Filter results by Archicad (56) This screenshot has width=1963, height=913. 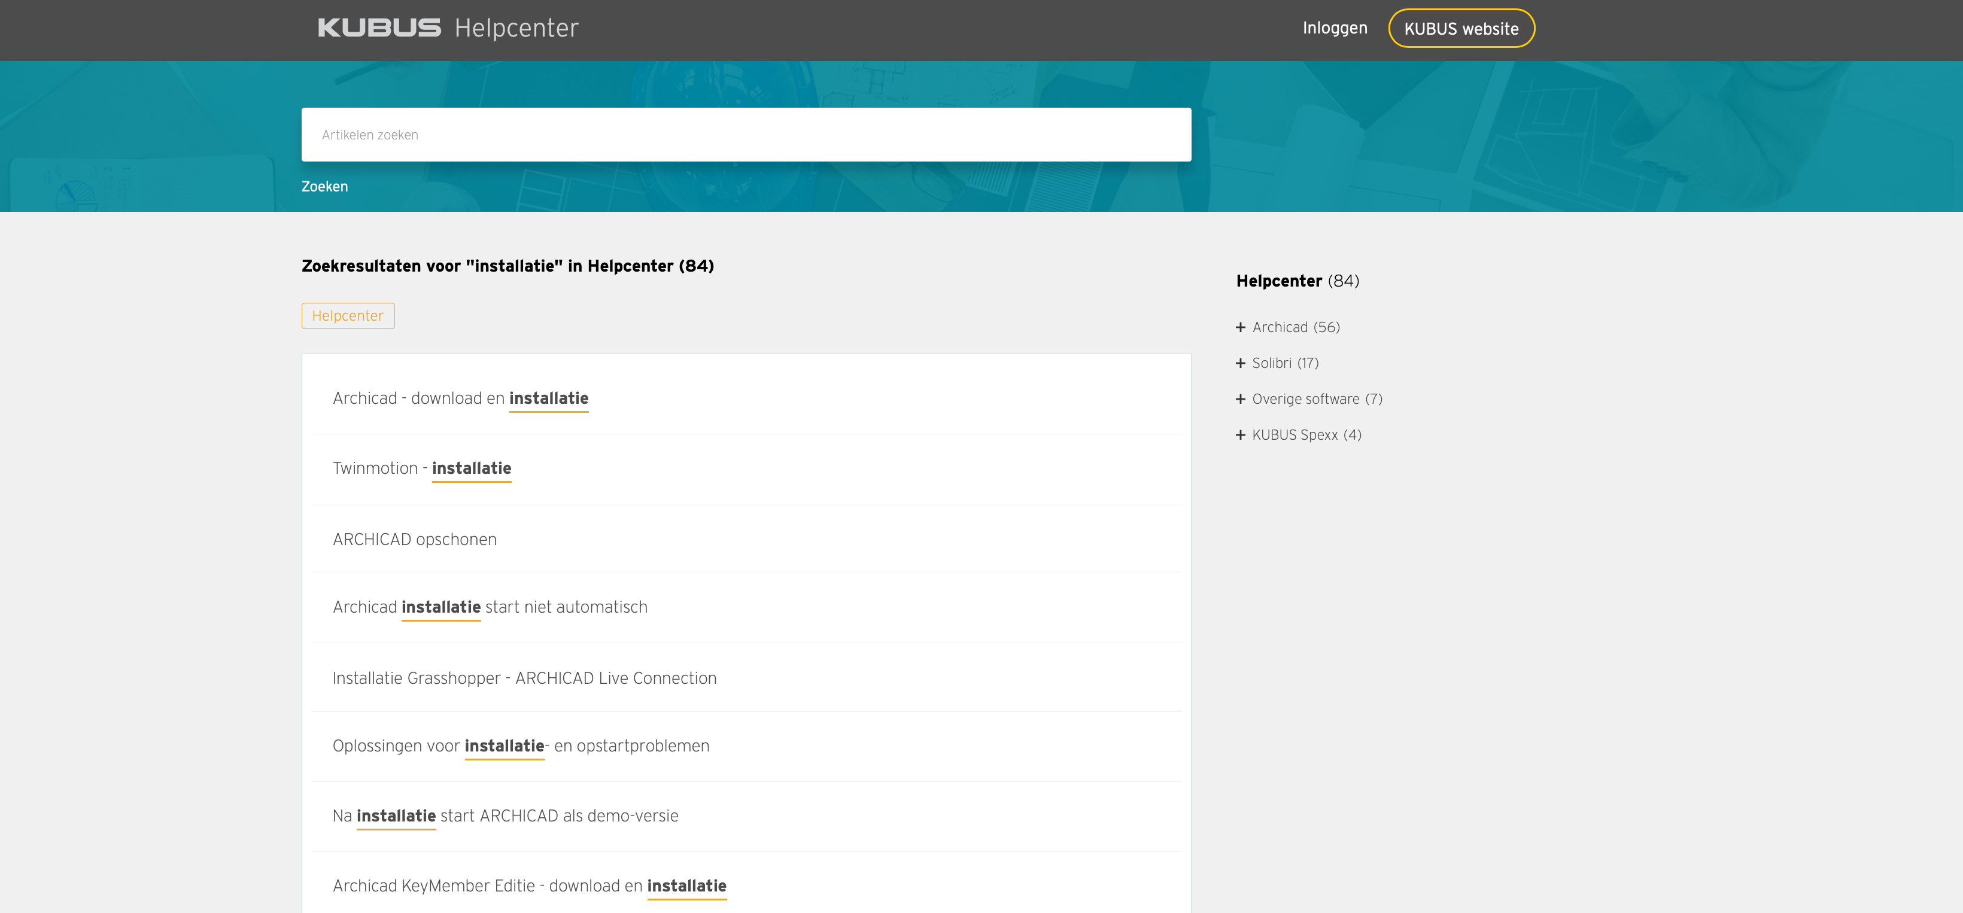point(1296,328)
